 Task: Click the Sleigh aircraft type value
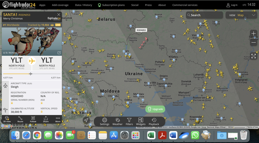pos(15,87)
